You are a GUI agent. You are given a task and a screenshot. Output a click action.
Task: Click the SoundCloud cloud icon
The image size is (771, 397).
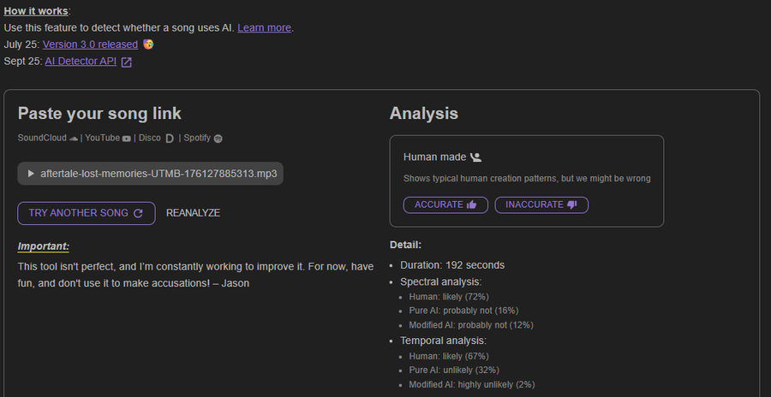pos(74,138)
